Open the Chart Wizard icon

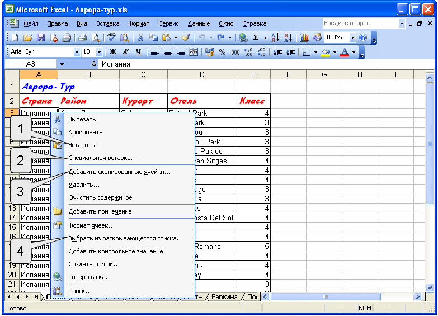pyautogui.click(x=304, y=37)
